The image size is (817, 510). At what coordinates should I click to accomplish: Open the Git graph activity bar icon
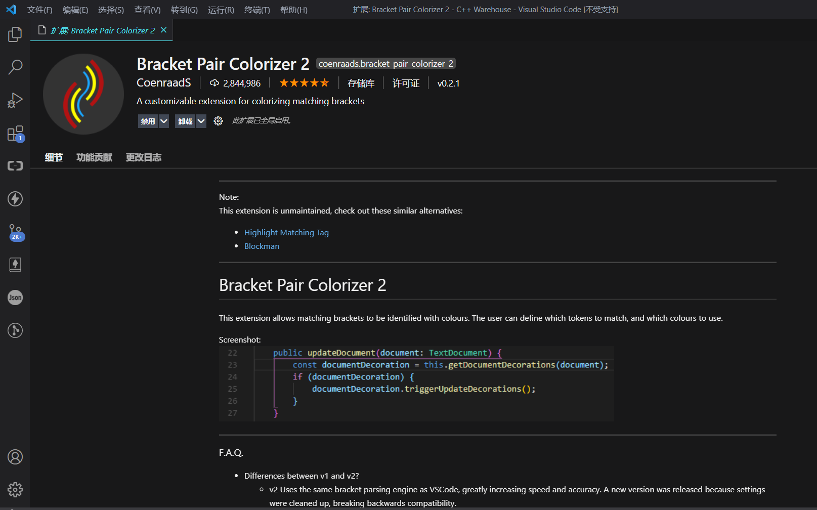pyautogui.click(x=15, y=330)
